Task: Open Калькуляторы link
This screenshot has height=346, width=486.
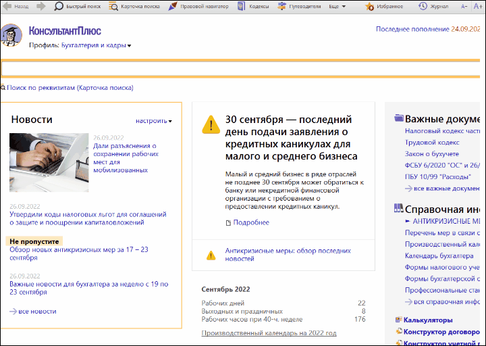Action: [428, 320]
